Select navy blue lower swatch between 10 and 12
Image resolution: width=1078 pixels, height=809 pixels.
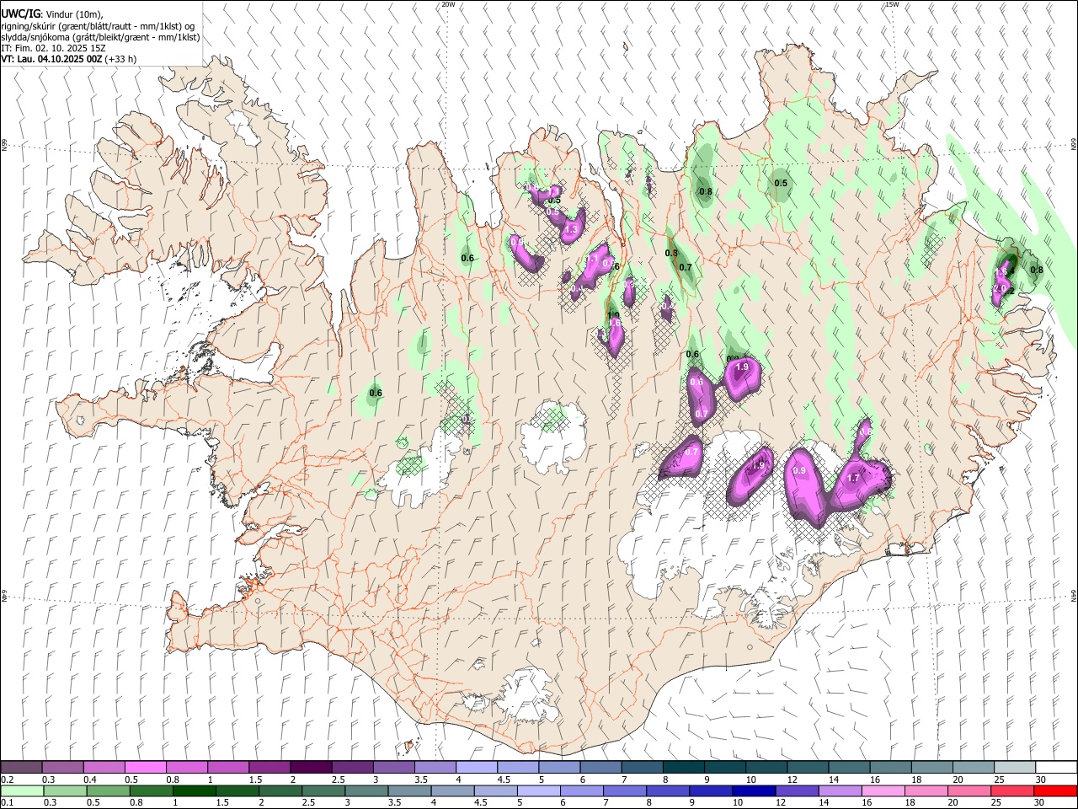[754, 790]
